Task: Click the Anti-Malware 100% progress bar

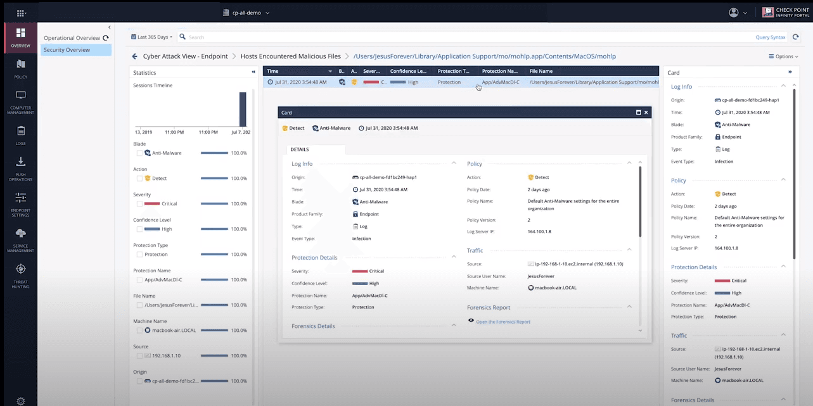Action: point(214,153)
